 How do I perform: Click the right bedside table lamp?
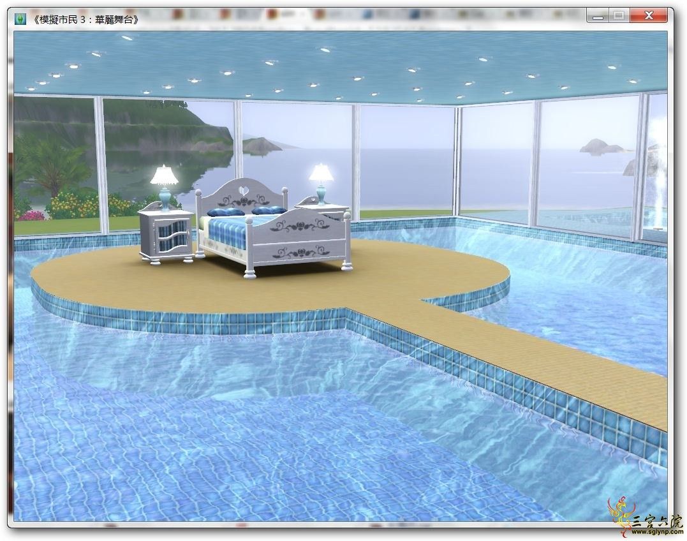pos(321,184)
